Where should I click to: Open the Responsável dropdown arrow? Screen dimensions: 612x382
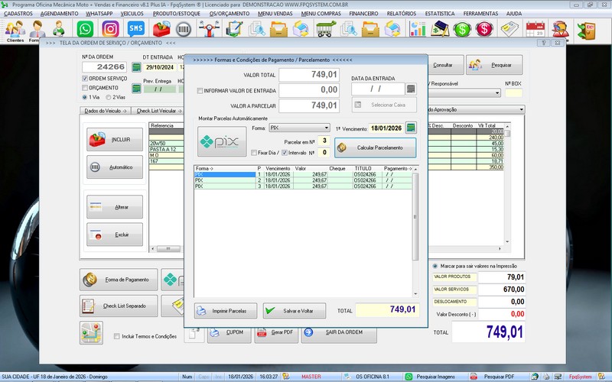coord(498,93)
